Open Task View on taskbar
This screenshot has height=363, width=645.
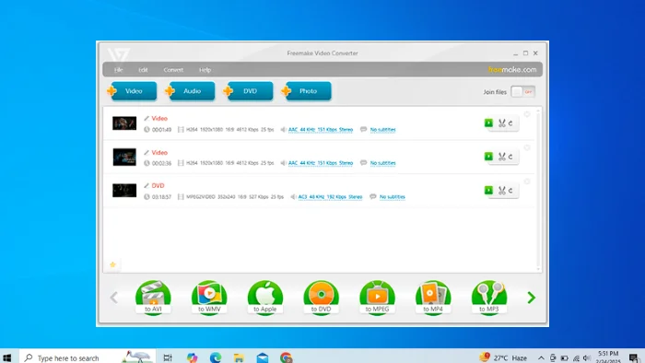168,357
